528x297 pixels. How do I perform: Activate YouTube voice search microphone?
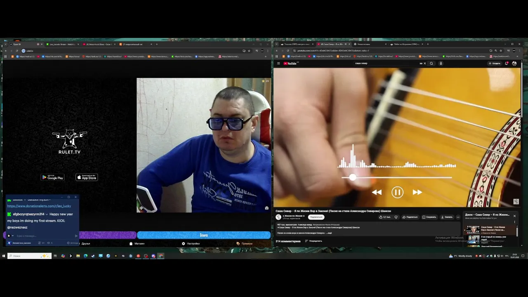[x=441, y=64]
